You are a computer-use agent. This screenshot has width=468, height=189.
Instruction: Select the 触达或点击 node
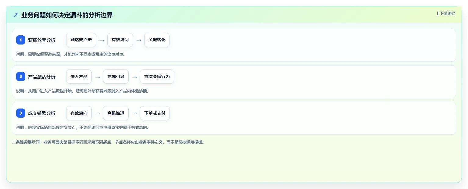pyautogui.click(x=81, y=40)
